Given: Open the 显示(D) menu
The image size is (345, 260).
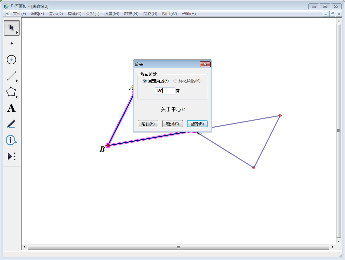Looking at the screenshot, I should 56,14.
